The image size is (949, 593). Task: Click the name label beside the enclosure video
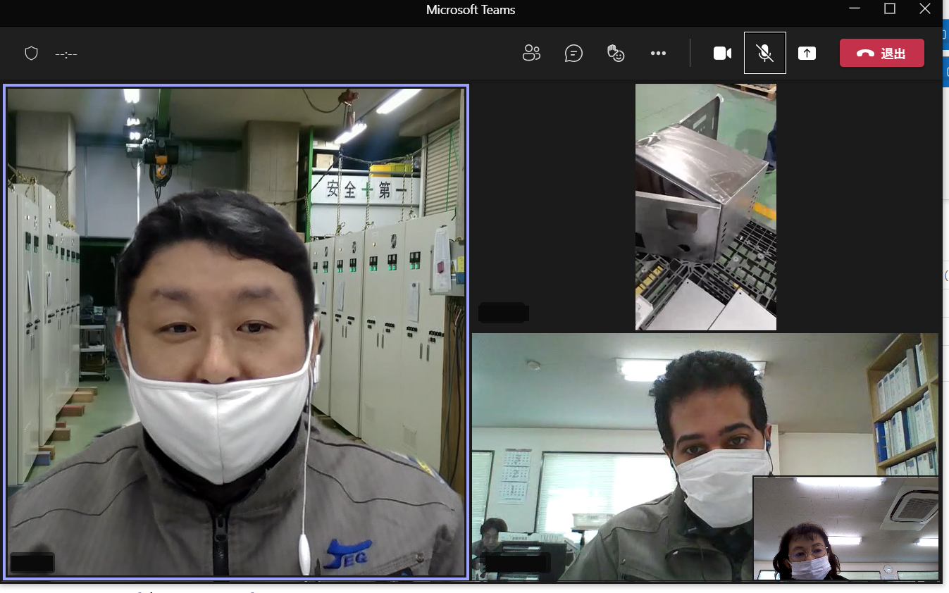(503, 312)
